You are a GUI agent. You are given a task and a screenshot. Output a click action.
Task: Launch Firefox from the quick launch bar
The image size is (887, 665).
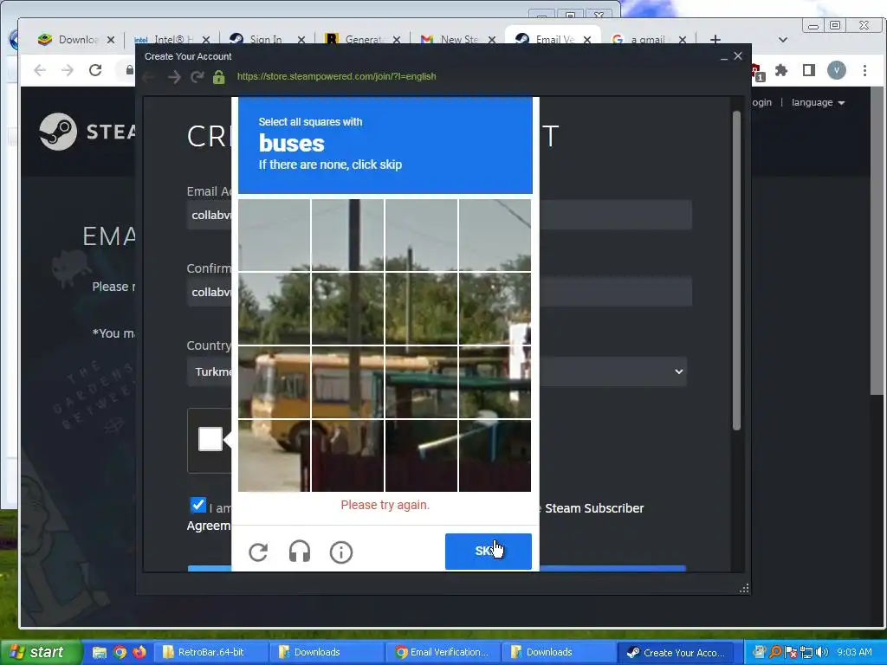(x=139, y=653)
